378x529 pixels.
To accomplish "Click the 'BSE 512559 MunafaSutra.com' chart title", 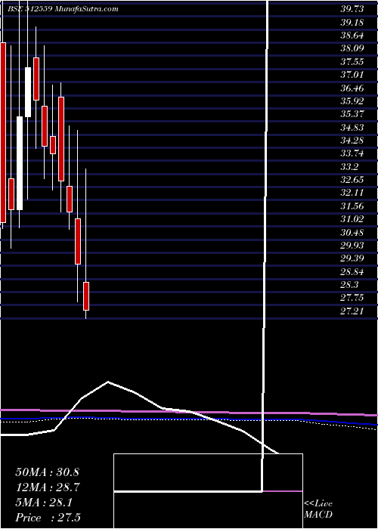I will (63, 9).
